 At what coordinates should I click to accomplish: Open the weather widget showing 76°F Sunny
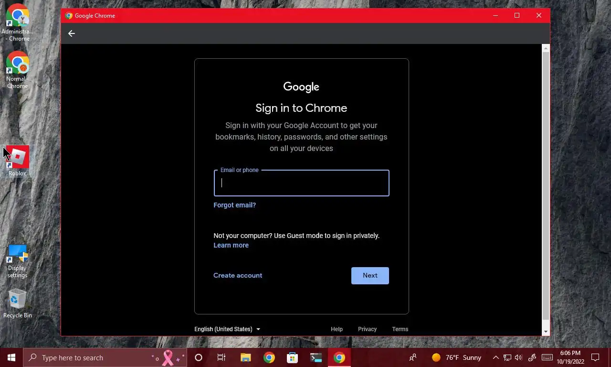pyautogui.click(x=457, y=357)
